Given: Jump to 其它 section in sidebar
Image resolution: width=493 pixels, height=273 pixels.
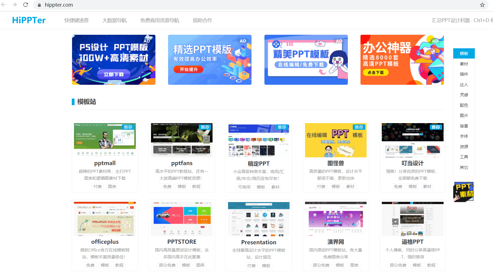Looking at the screenshot, I should click(x=464, y=167).
